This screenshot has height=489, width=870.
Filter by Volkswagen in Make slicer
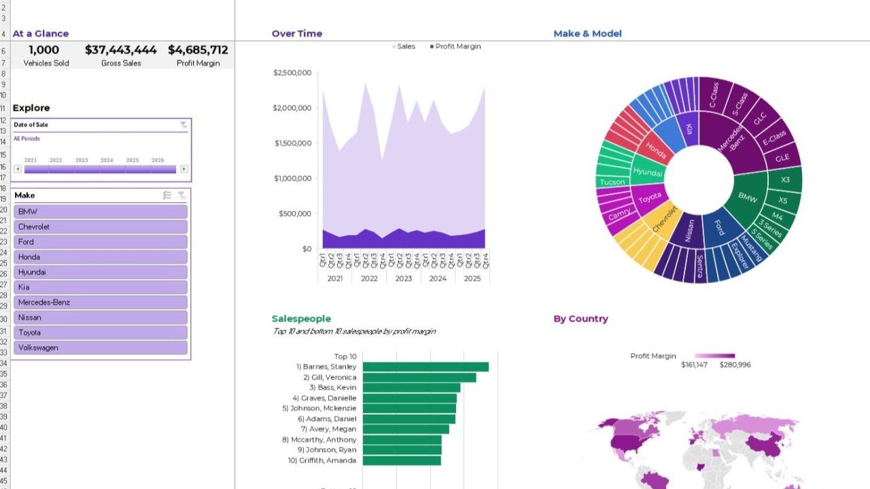pyautogui.click(x=101, y=348)
